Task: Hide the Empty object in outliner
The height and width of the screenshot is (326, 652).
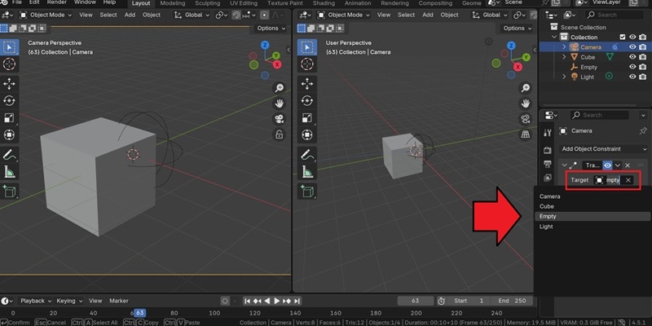Action: pyautogui.click(x=633, y=67)
